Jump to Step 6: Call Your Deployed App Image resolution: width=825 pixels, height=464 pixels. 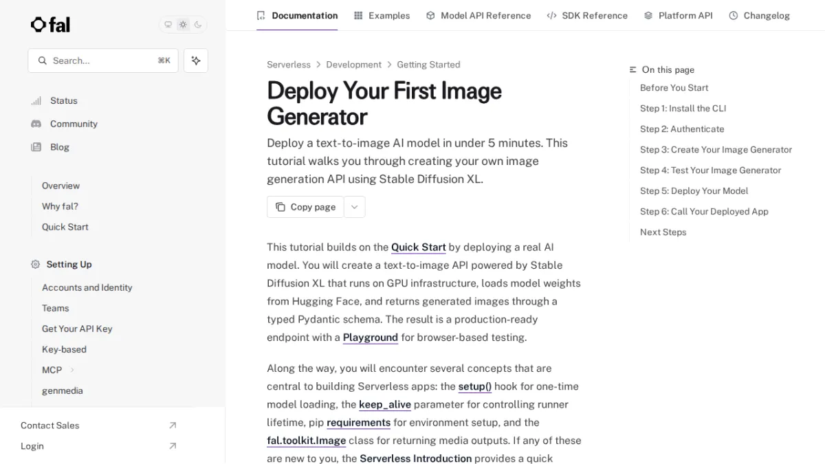click(704, 212)
